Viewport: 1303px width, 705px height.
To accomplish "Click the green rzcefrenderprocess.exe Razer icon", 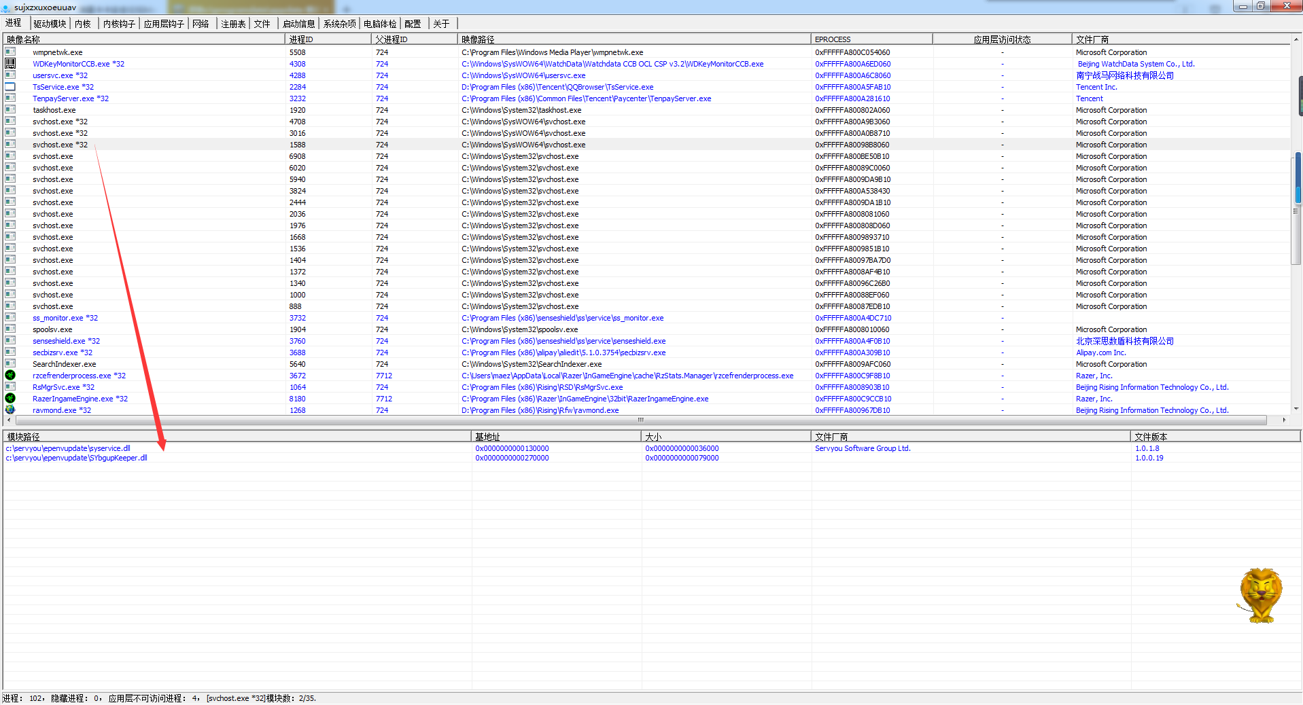I will 10,375.
